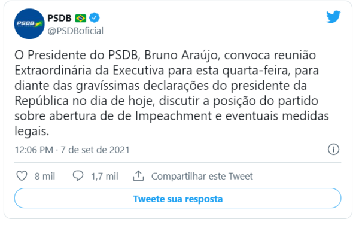Open the PSDB profile avatar
Image resolution: width=359 pixels, height=225 pixels.
tap(29, 24)
